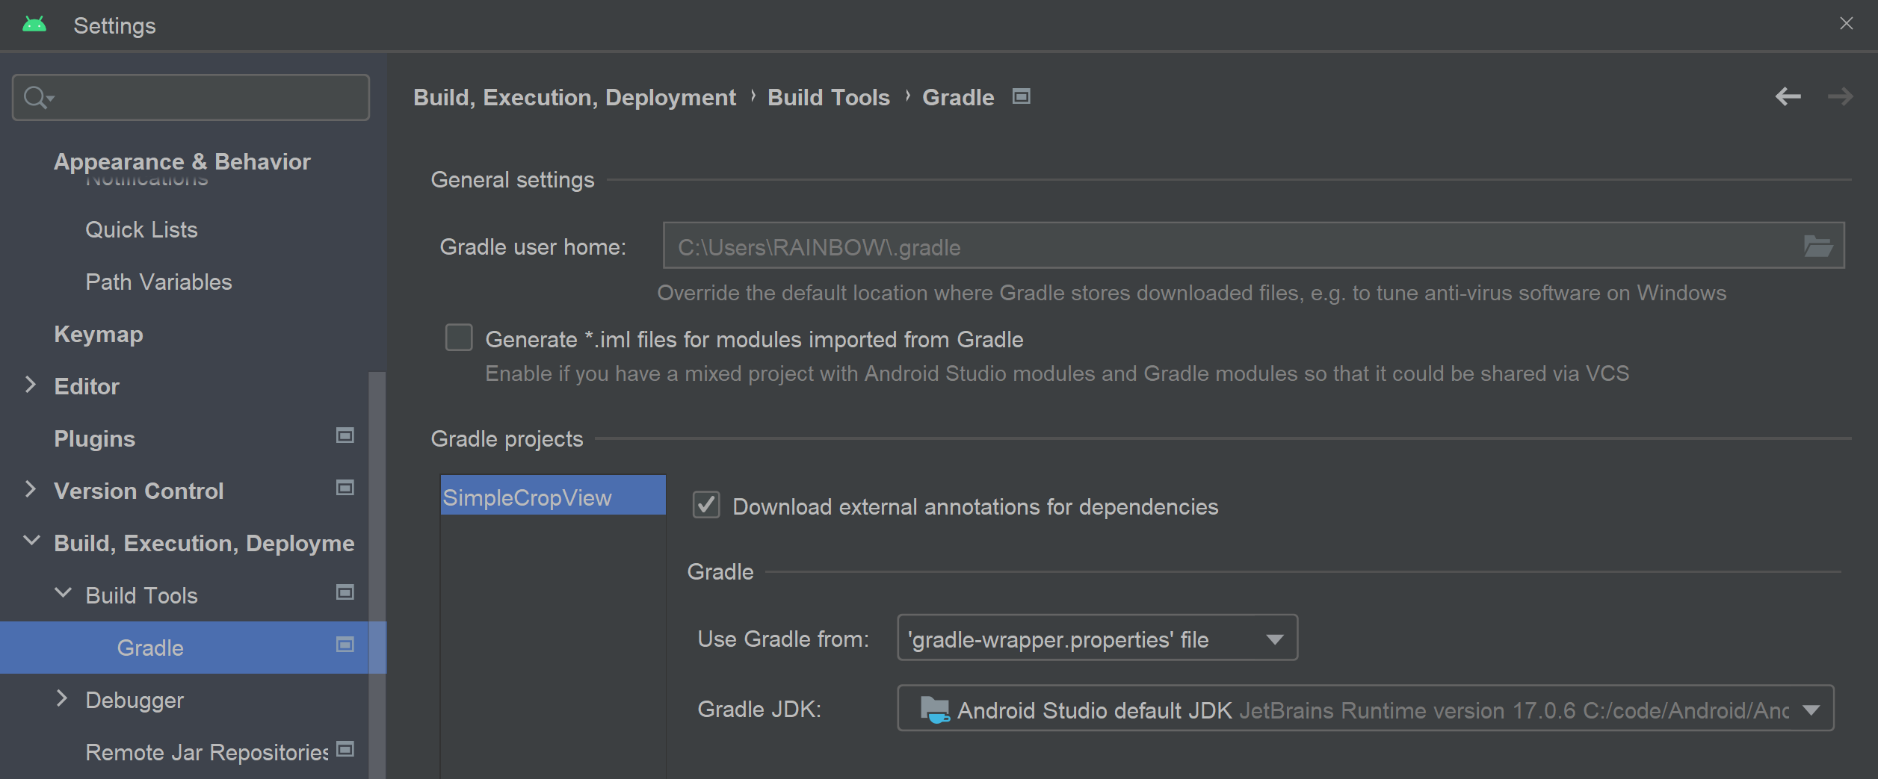The image size is (1878, 779).
Task: Click the project-level marker icon beside the Gradle breadcrumb
Action: 1021,96
